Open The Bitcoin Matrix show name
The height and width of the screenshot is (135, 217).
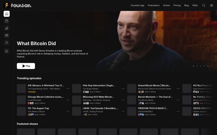146,100
